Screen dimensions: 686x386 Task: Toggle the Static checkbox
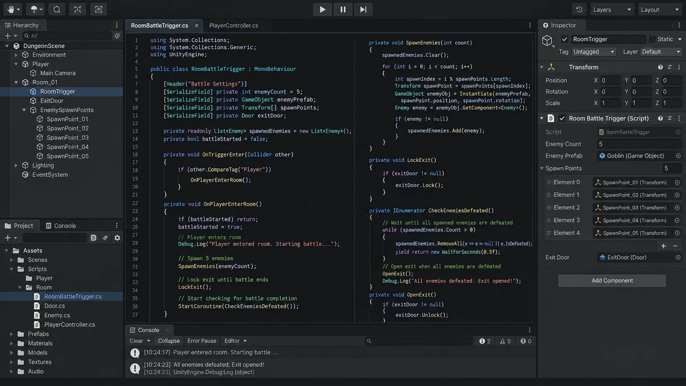pyautogui.click(x=652, y=39)
